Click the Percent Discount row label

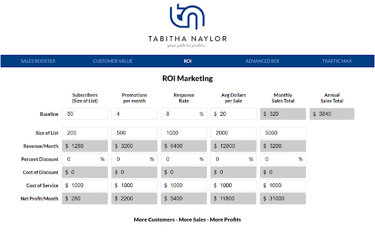pyautogui.click(x=40, y=159)
